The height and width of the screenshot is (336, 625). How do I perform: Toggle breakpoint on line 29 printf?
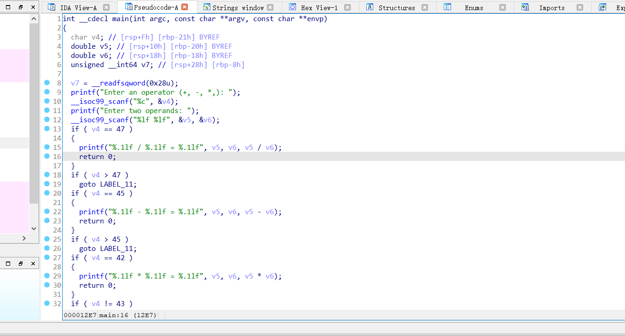point(47,276)
